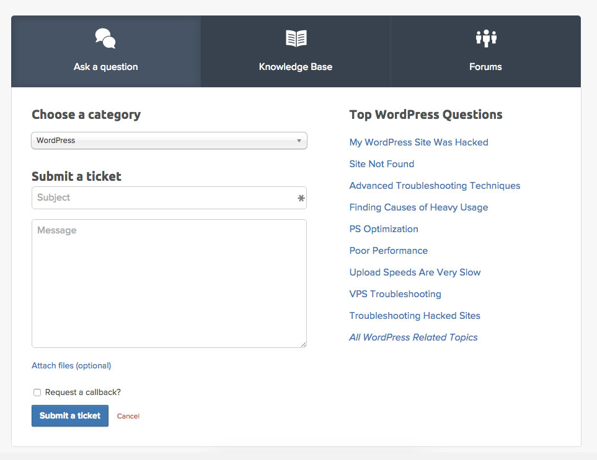Open the WordPress category dropdown
This screenshot has width=597, height=460.
pos(169,141)
